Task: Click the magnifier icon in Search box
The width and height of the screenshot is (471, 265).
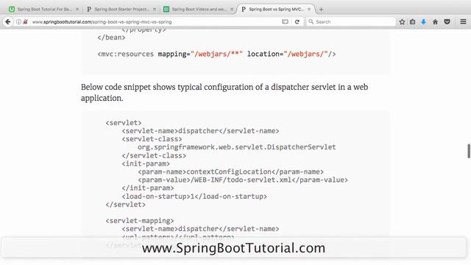Action: coord(311,21)
